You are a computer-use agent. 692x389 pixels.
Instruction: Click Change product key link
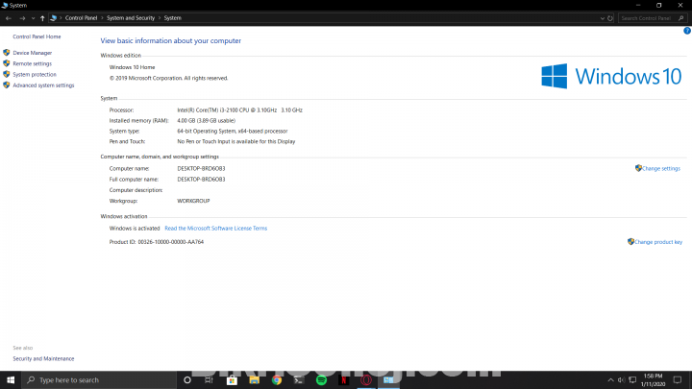pos(658,242)
